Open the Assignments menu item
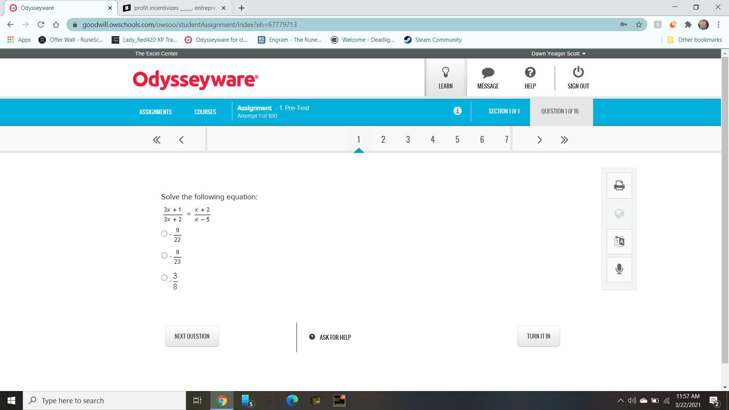Image resolution: width=729 pixels, height=410 pixels. click(155, 112)
